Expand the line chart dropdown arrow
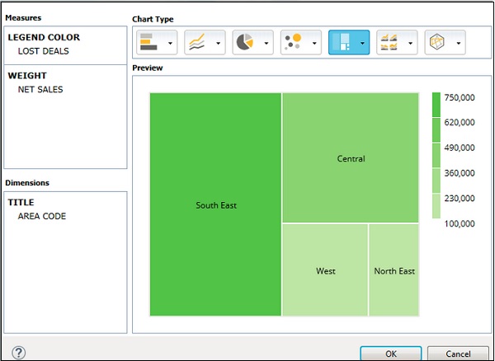The image size is (495, 361). pyautogui.click(x=218, y=43)
